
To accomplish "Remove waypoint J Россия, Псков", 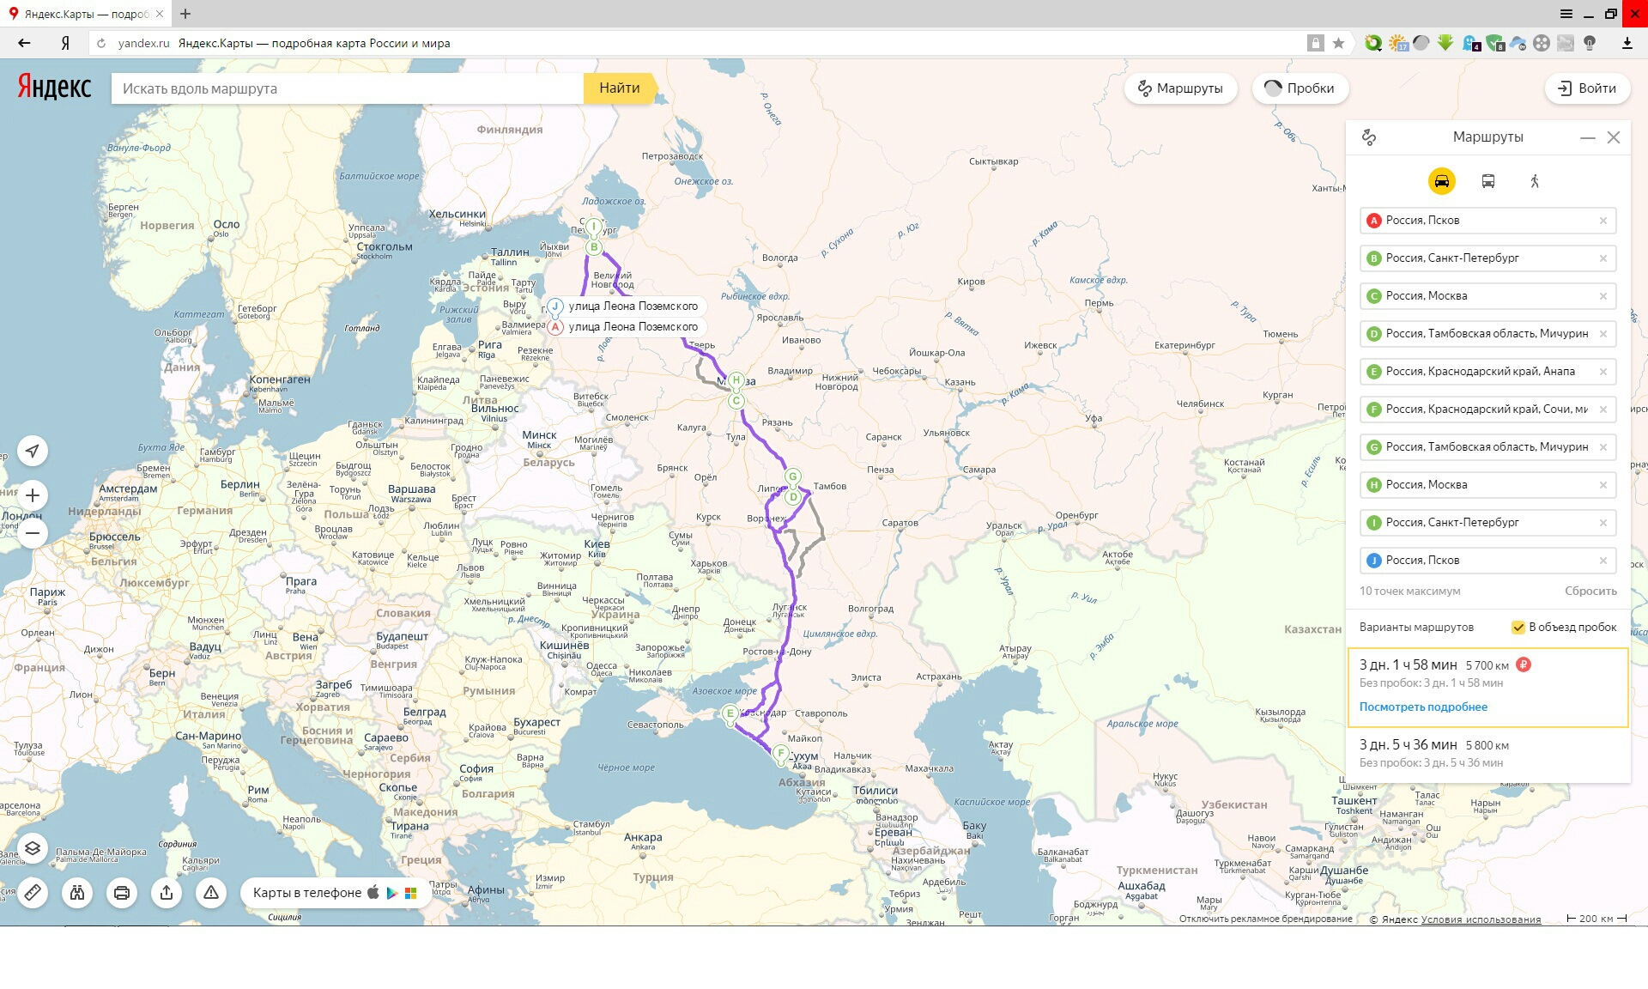I will coord(1603,561).
